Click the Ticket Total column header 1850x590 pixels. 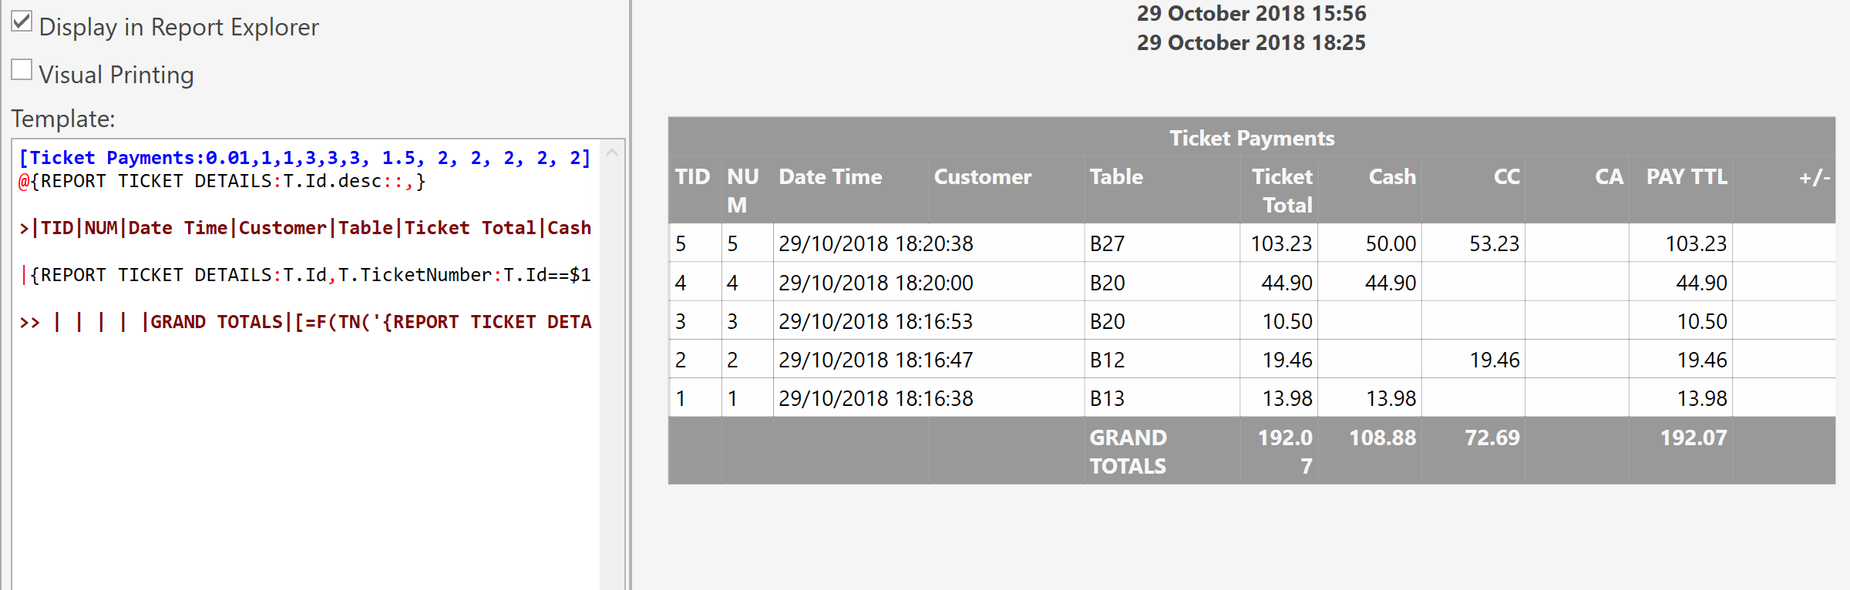1282,191
